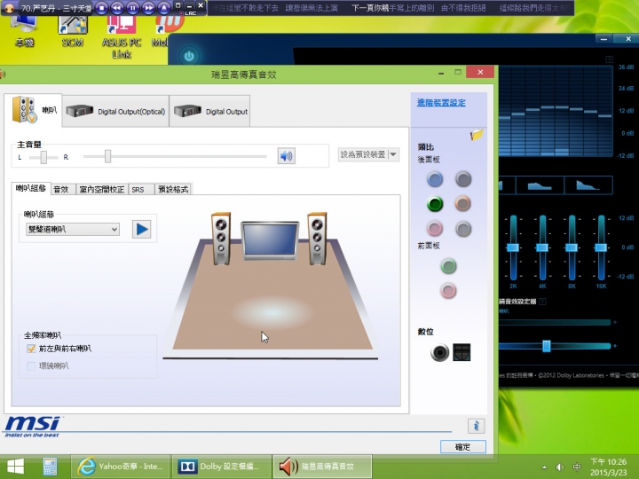Show hidden tray icons arrow
The height and width of the screenshot is (479, 639).
tap(544, 467)
